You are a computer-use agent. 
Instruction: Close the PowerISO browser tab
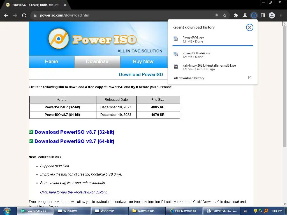[65, 5]
